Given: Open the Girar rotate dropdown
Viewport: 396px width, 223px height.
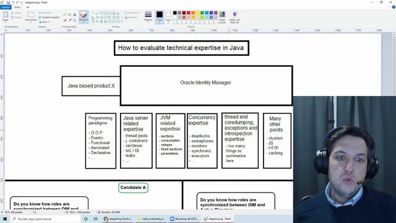Looking at the screenshot, I should click(x=44, y=22).
